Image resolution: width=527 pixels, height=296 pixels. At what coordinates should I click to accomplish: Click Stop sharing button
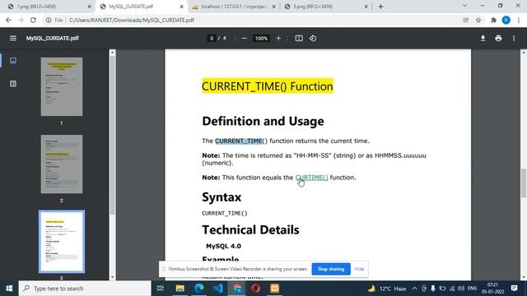point(331,269)
